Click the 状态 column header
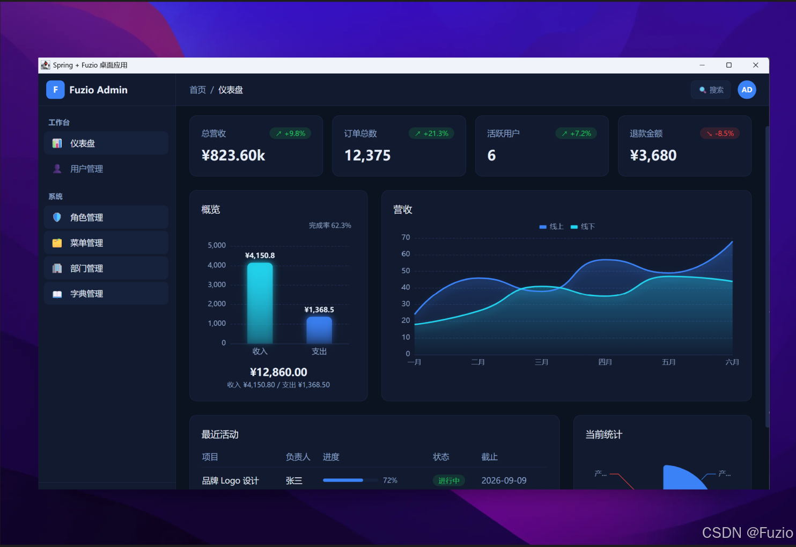 click(x=441, y=457)
